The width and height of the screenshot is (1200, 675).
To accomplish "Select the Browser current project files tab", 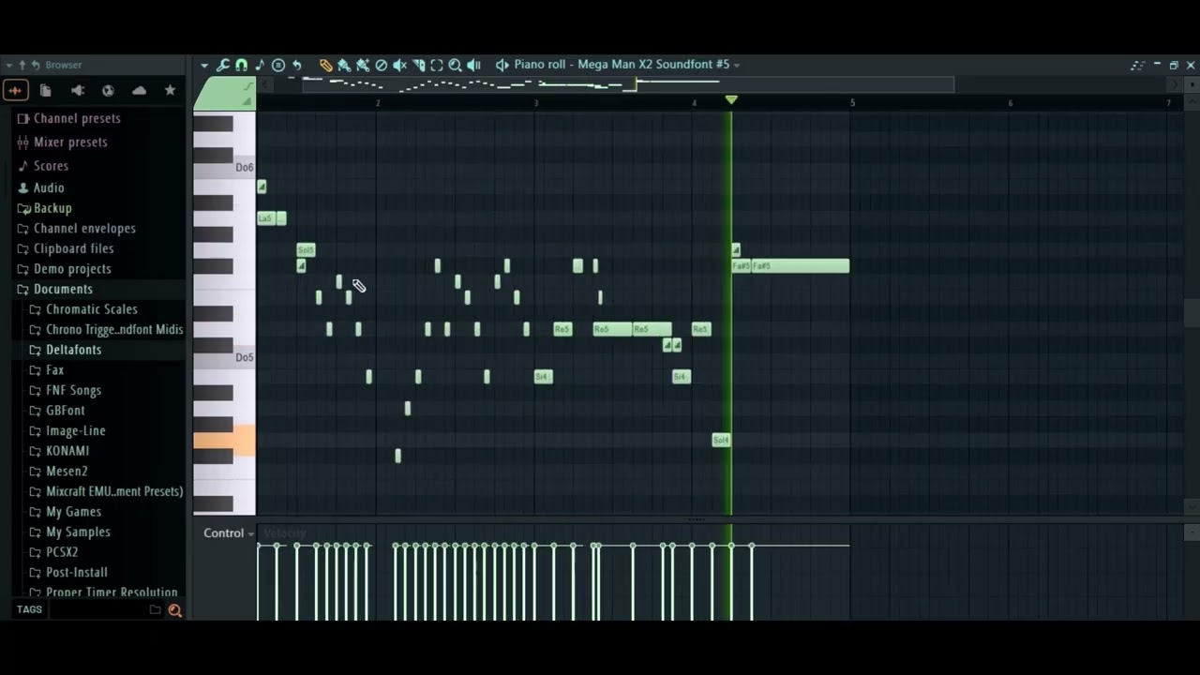I will coord(45,90).
